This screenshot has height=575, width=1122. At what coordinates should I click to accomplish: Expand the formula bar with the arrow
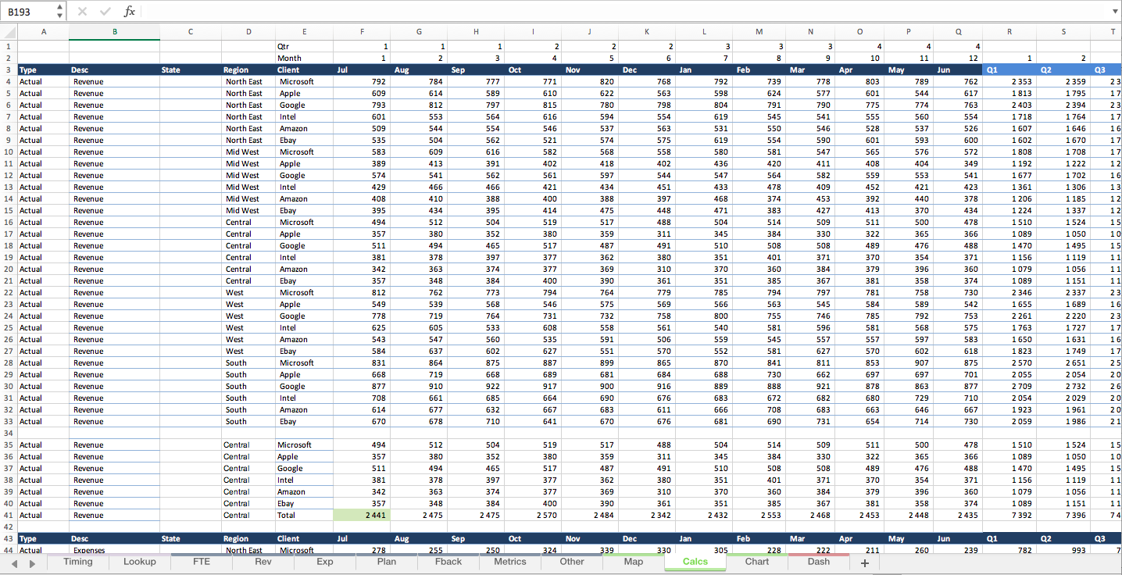pos(1115,11)
